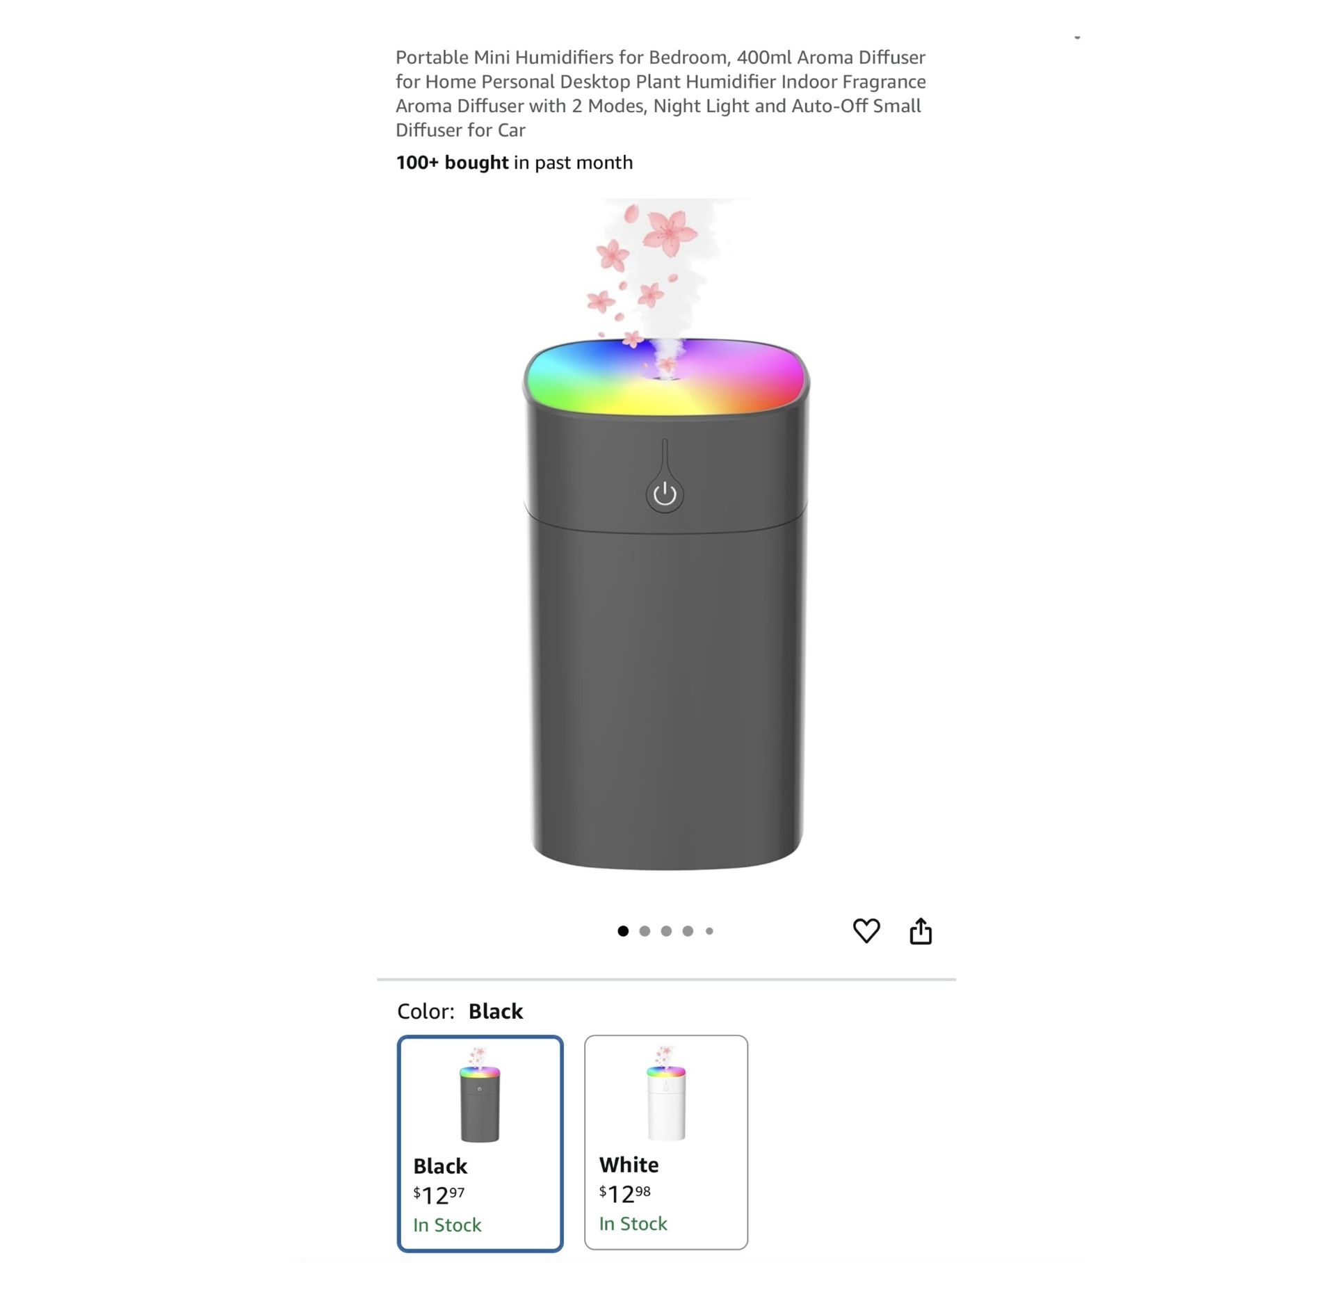Viewport: 1335px width, 1299px height.
Task: Click the $12.97 price on Black
Action: (x=439, y=1195)
